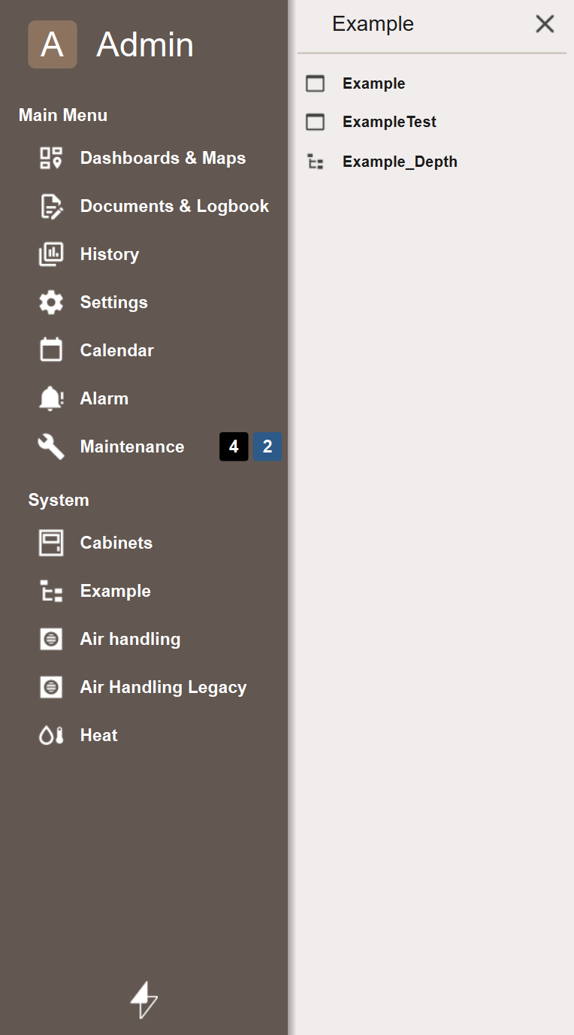Close the Example side panel
Viewport: 574px width, 1035px height.
[x=545, y=24]
